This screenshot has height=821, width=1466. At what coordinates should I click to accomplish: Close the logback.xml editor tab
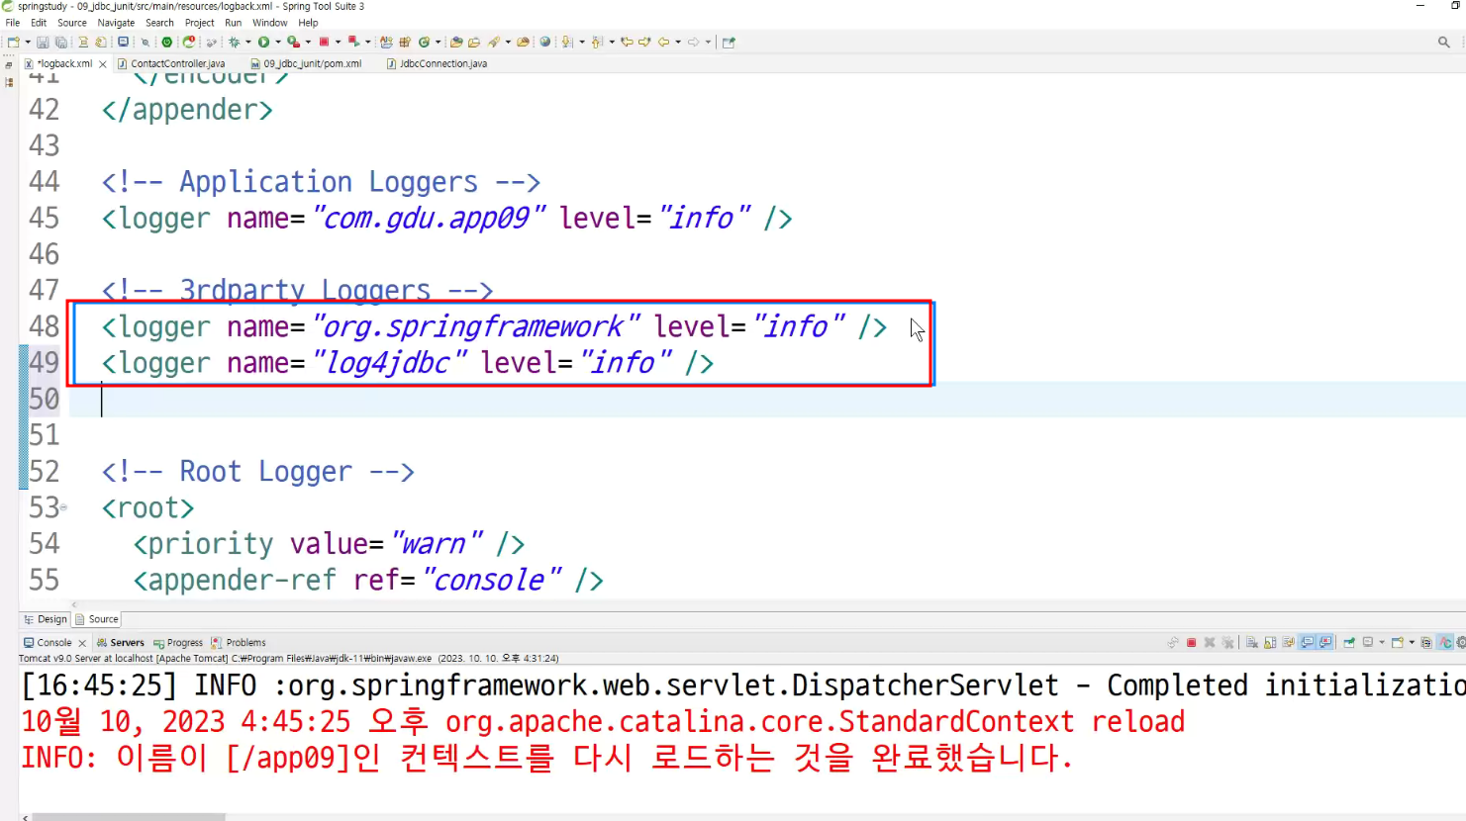click(x=102, y=63)
